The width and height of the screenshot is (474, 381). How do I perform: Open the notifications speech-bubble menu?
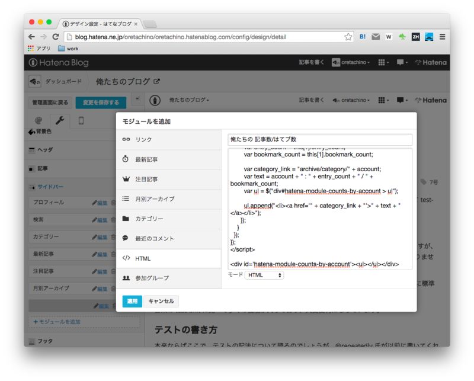[x=402, y=62]
